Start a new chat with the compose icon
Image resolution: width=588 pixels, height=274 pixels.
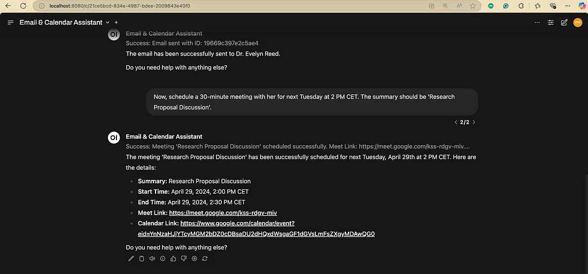564,22
